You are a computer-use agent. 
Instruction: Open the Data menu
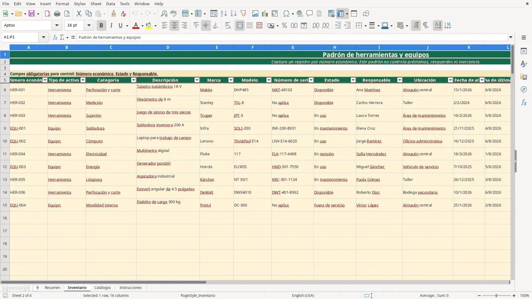pyautogui.click(x=110, y=4)
